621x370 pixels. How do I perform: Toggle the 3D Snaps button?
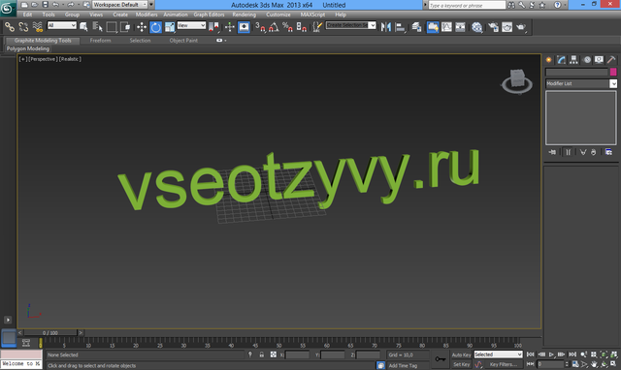point(260,27)
